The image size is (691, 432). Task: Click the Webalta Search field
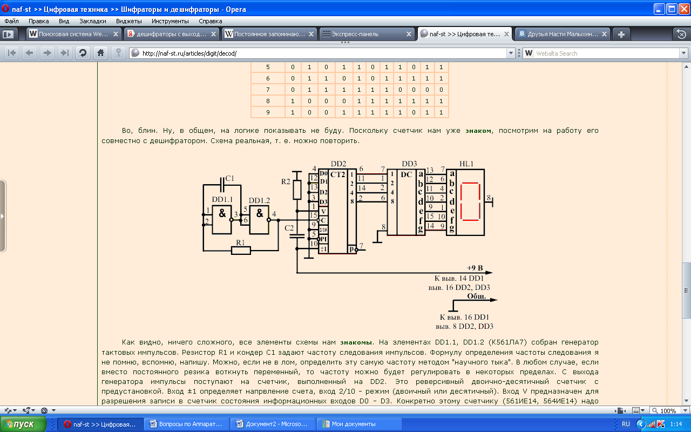606,53
